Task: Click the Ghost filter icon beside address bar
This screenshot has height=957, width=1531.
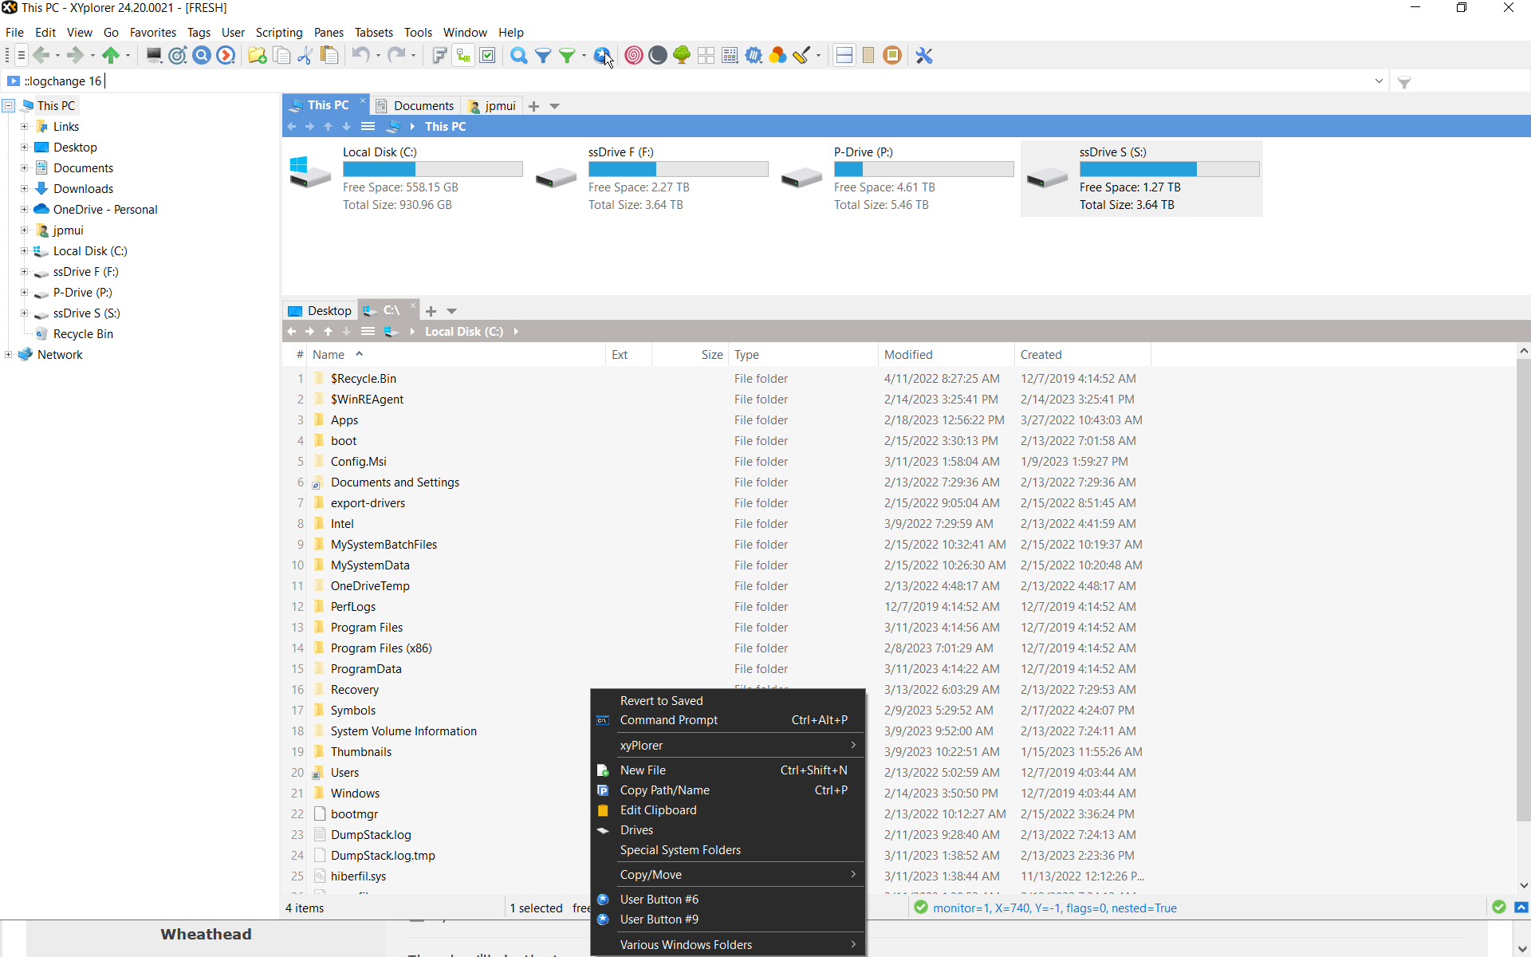Action: [x=1404, y=81]
